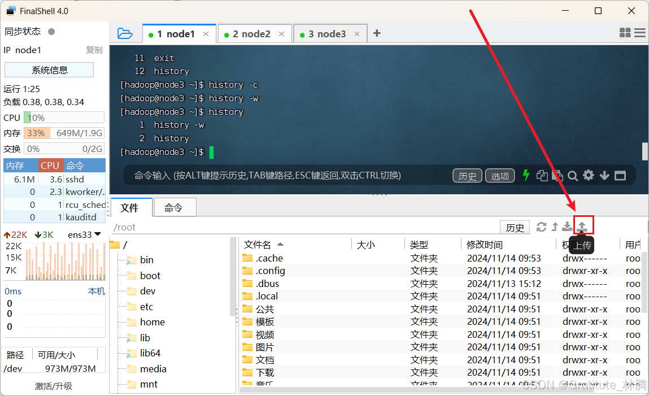Screen dimensions: 649x396
Task: Select the 内存 sort tab in process list
Action: 21,166
